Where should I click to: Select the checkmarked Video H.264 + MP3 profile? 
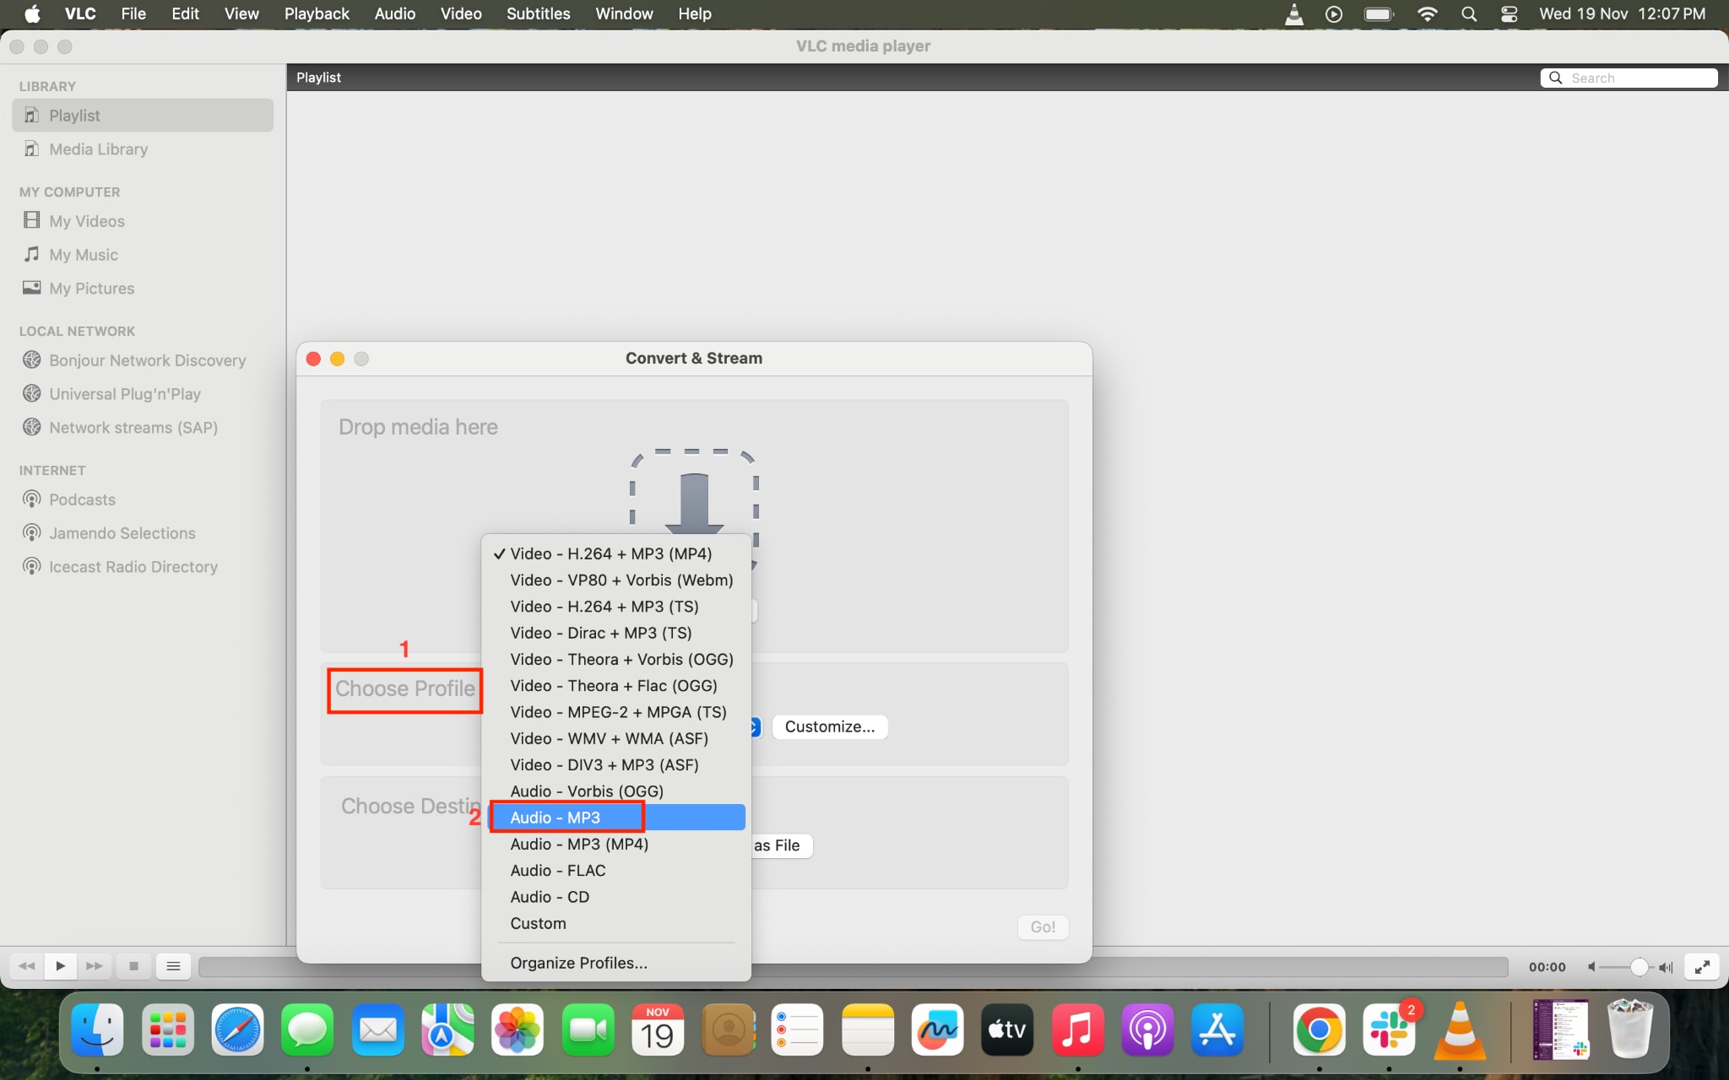tap(610, 553)
